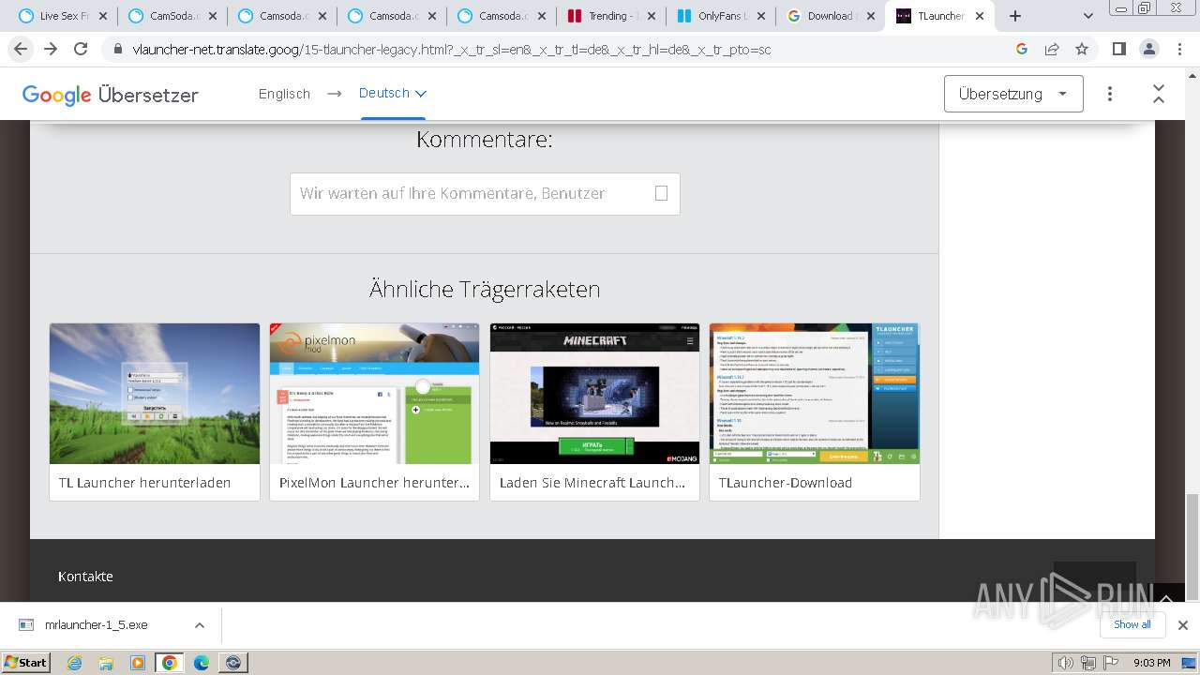This screenshot has height=675, width=1200.
Task: Reload the current page
Action: point(81,49)
